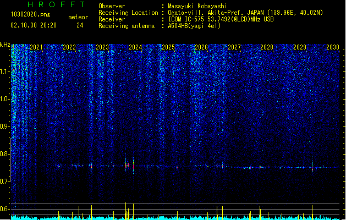Click the 2028 time marker

267,47
